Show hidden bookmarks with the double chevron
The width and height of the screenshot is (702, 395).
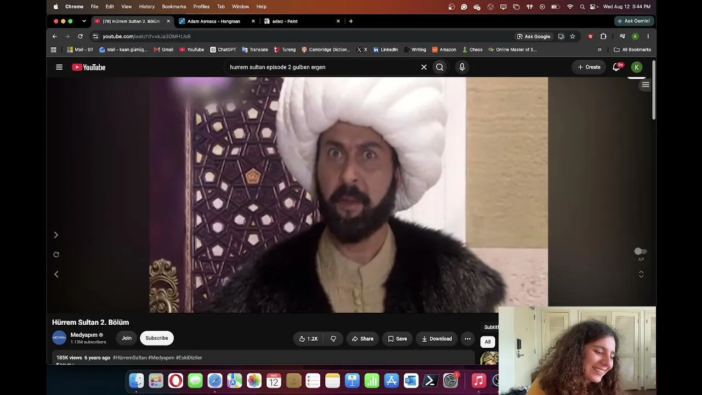(599, 49)
